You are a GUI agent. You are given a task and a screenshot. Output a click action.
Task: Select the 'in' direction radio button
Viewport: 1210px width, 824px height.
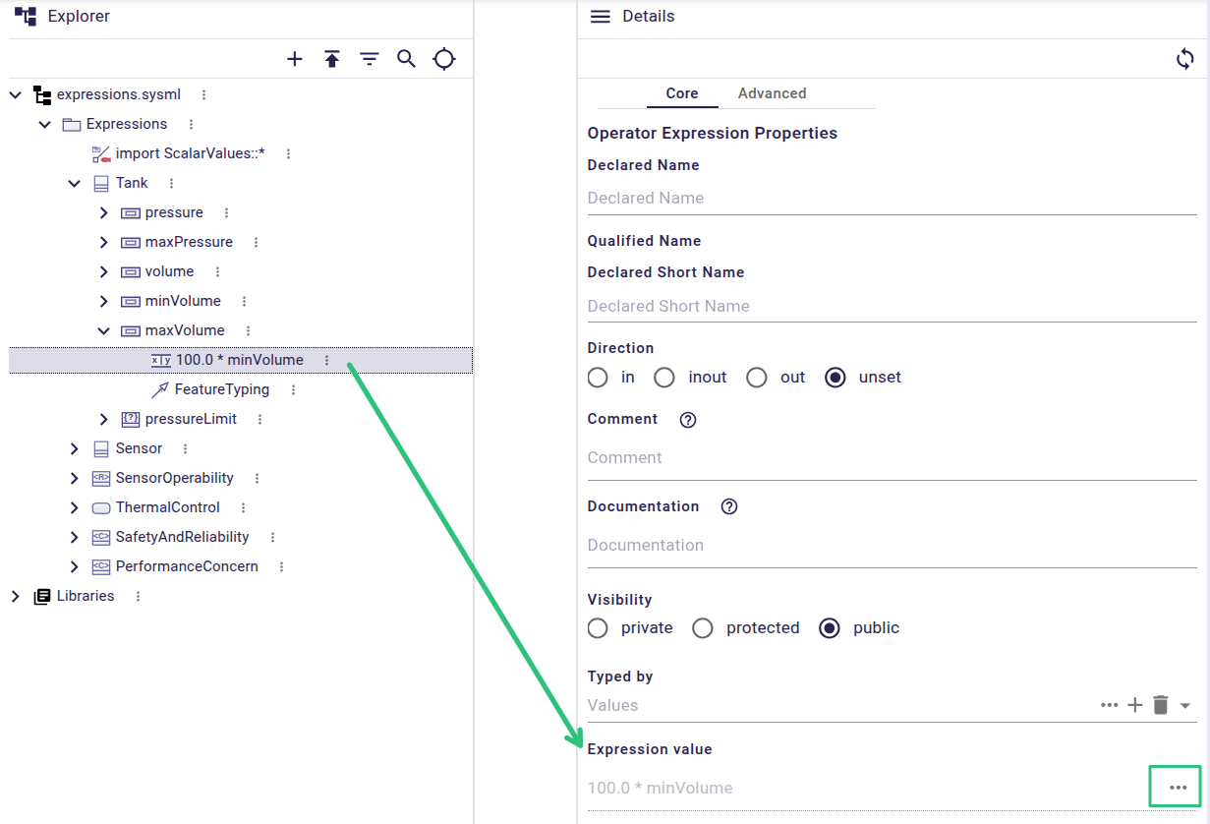[x=598, y=378]
